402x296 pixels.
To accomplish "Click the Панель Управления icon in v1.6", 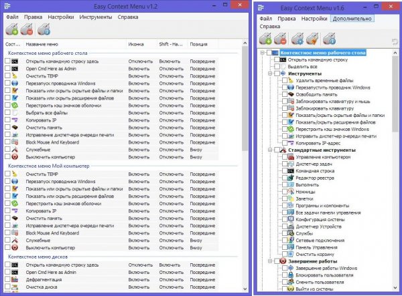I will (291, 247).
